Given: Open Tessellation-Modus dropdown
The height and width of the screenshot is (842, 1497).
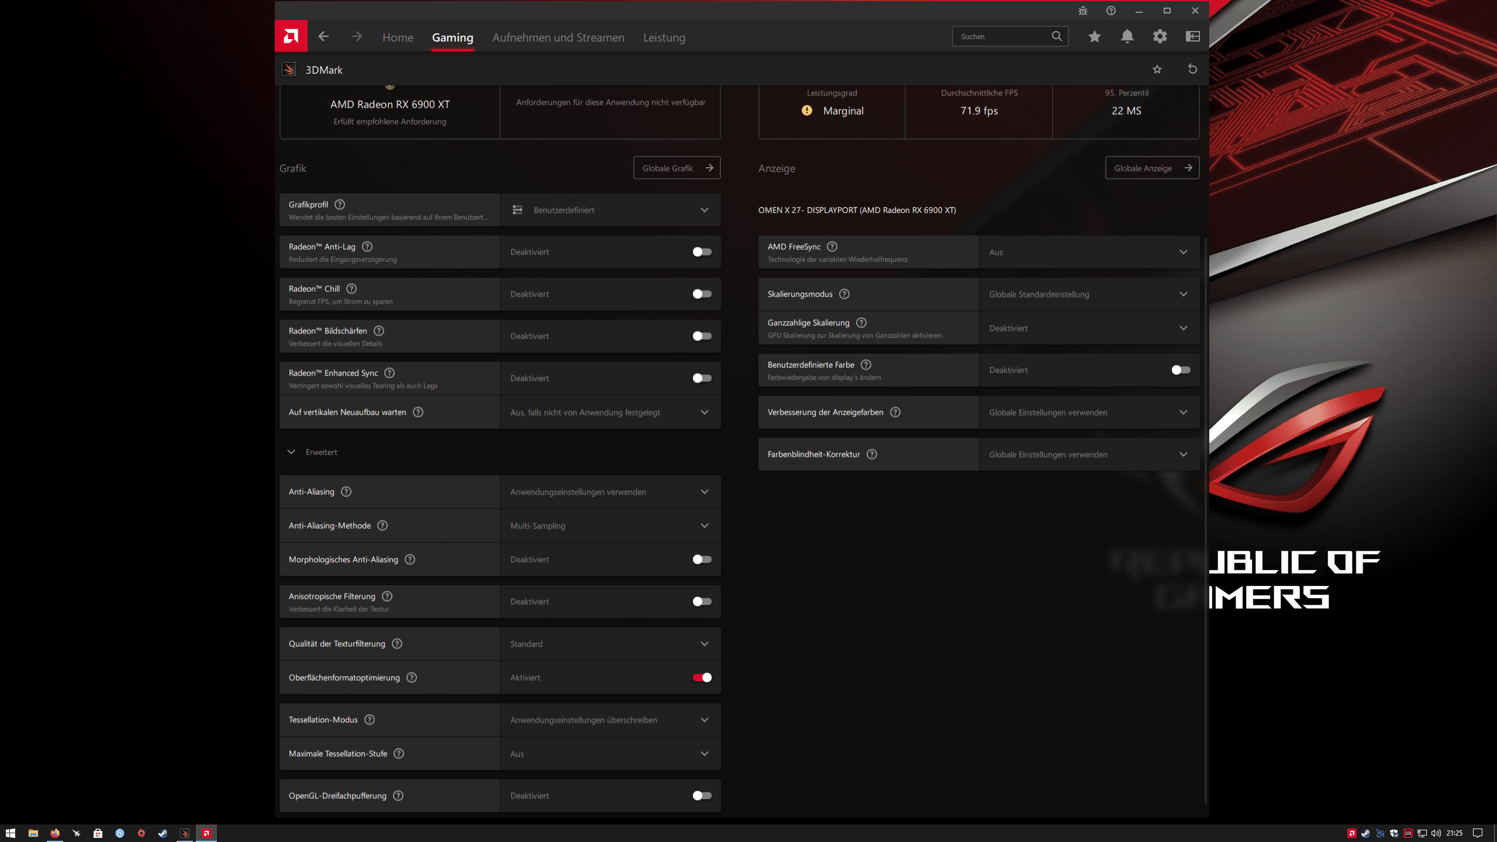Looking at the screenshot, I should tap(610, 720).
